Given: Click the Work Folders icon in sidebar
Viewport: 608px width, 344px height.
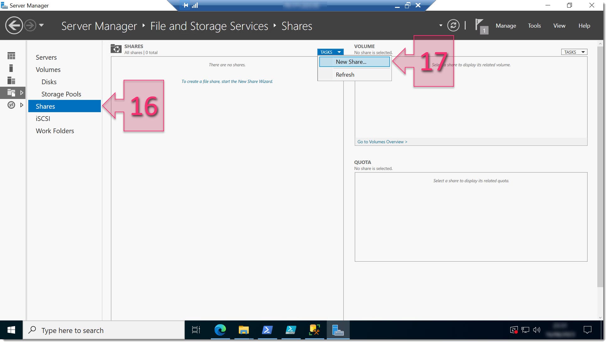Looking at the screenshot, I should click(x=55, y=131).
